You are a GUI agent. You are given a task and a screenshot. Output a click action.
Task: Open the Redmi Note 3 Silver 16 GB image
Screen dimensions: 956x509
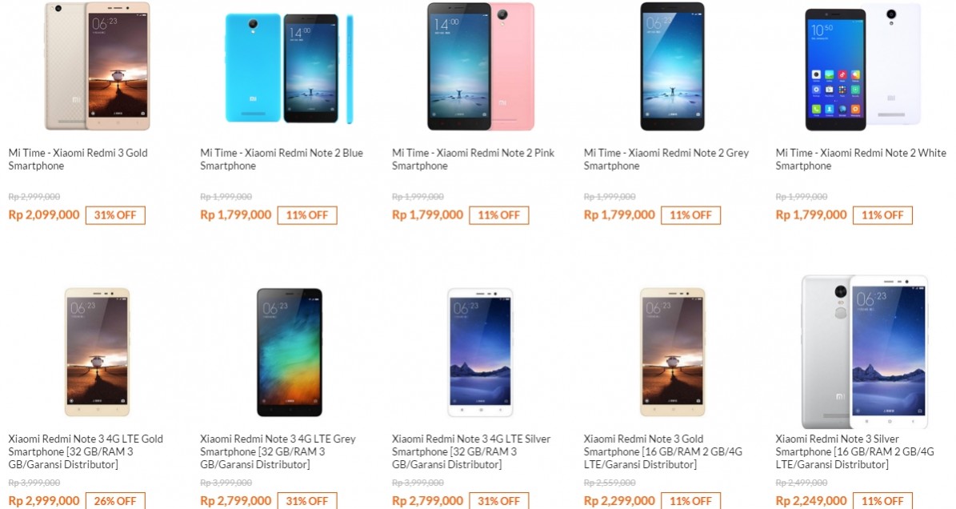865,351
